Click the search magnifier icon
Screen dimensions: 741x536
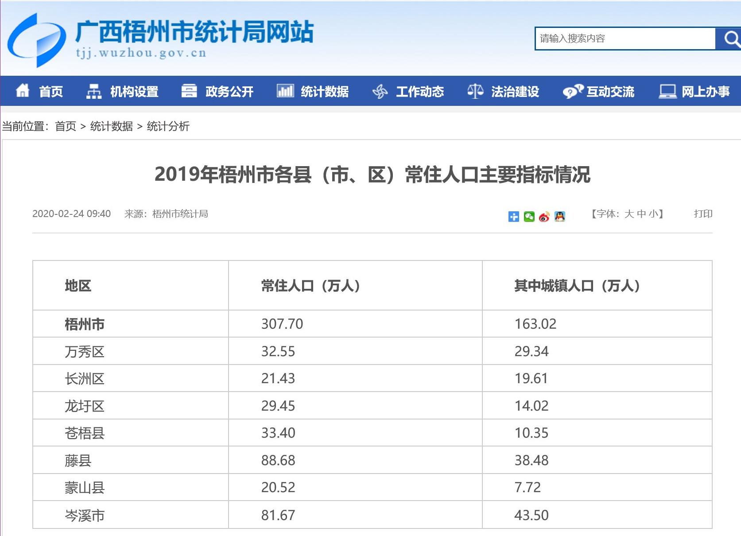[x=730, y=39]
